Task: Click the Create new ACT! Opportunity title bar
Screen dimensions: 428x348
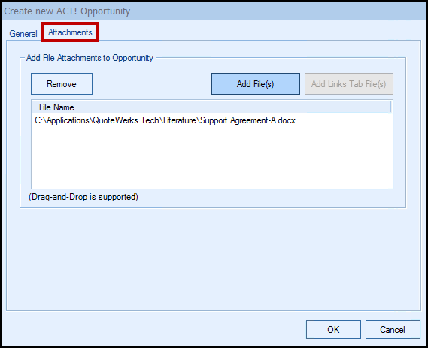Action: pos(214,11)
